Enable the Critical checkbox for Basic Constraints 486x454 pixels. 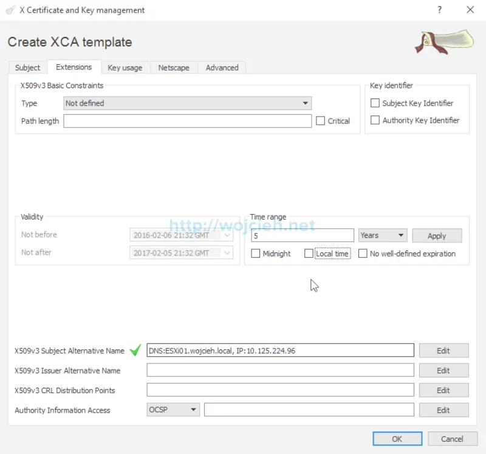321,121
